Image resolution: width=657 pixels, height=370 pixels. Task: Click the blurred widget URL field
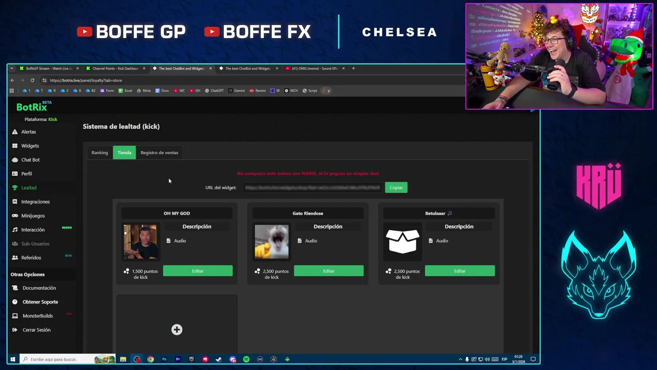312,188
